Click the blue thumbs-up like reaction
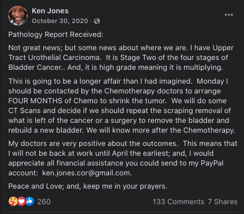The image size is (244, 214). click(30, 201)
